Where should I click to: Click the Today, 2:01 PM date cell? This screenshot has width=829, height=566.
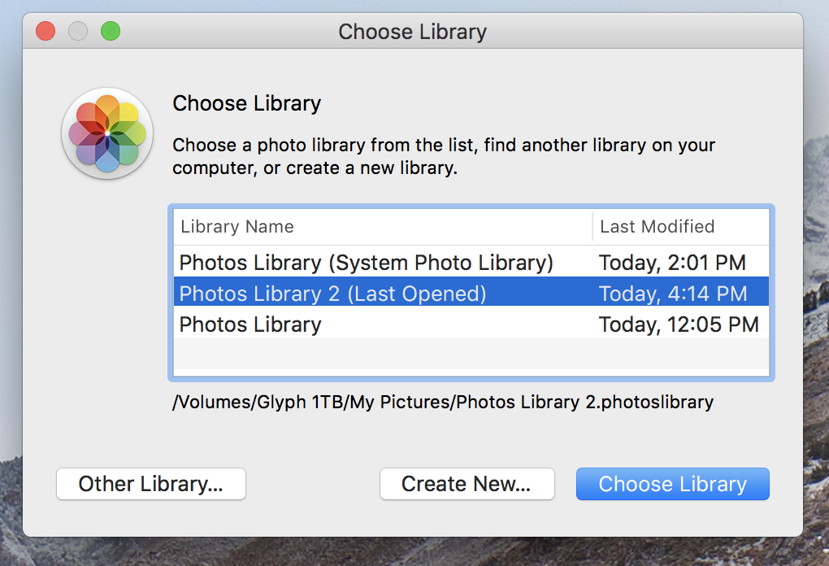672,263
